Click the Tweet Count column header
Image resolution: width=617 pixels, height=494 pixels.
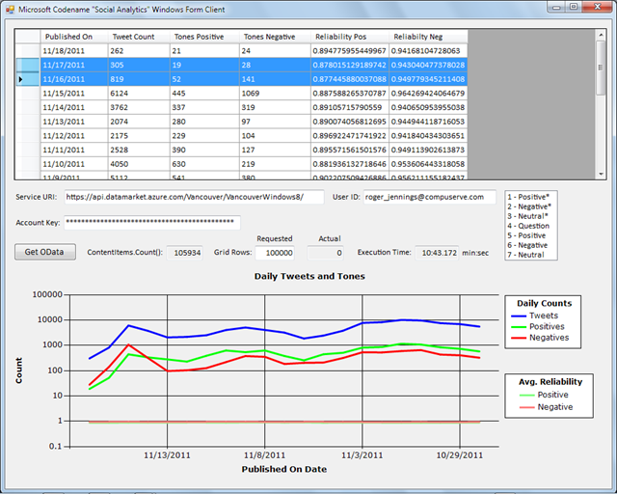click(x=137, y=36)
